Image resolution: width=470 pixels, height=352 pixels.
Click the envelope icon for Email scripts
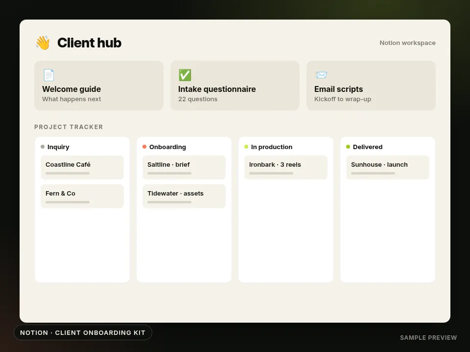coord(321,75)
